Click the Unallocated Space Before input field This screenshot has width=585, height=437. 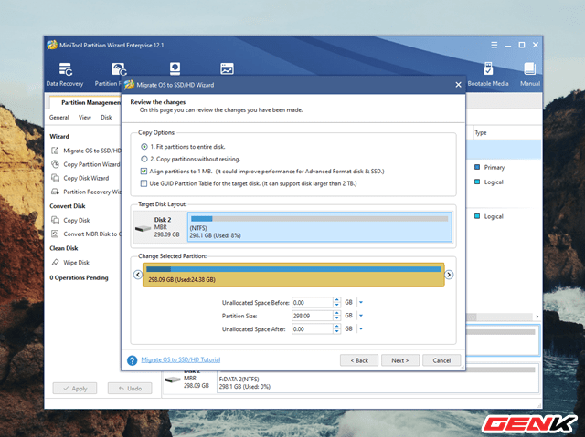[313, 302]
